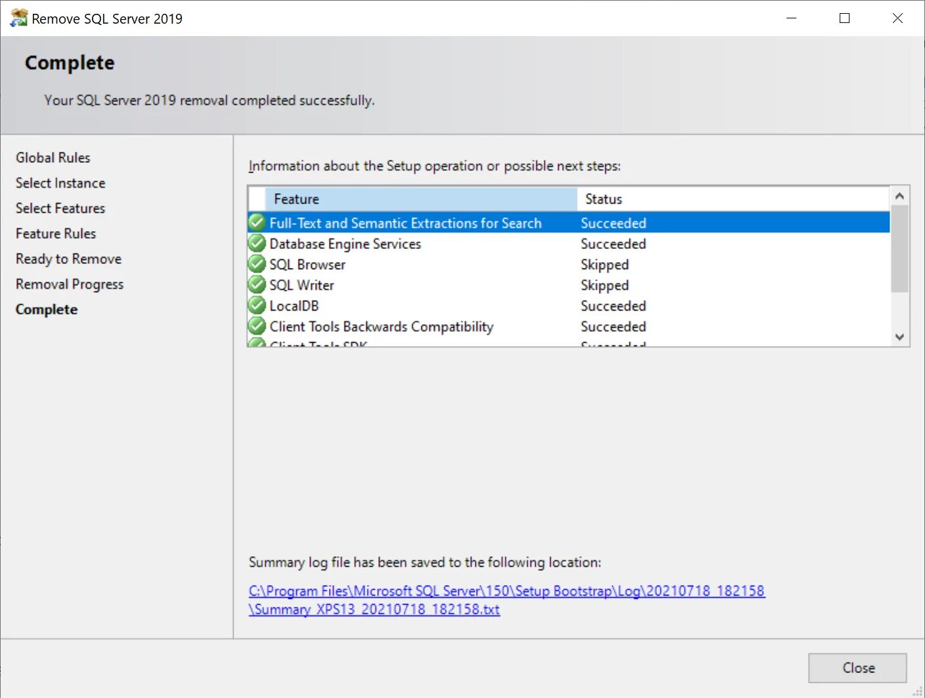This screenshot has width=925, height=698.
Task: Click the Skipped status of SQL Writer
Action: 605,285
